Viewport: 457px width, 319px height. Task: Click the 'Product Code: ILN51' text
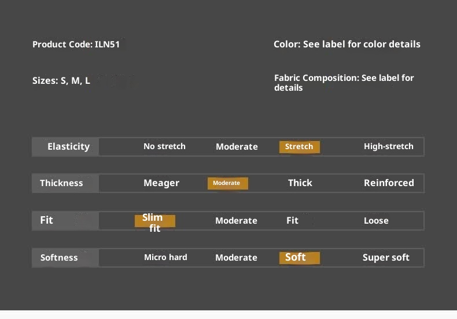pos(76,44)
